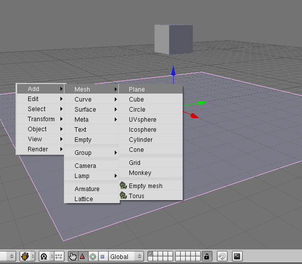This screenshot has width=302, height=264.
Task: Add a Cone mesh
Action: pos(150,149)
